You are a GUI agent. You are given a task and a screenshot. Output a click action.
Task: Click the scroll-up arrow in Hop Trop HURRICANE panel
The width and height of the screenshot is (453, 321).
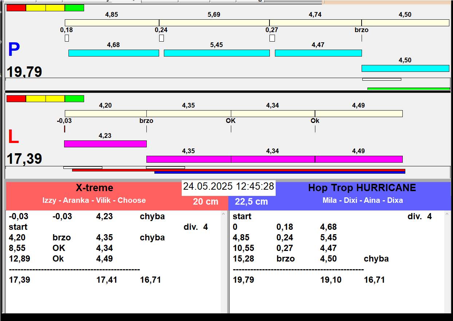pos(448,215)
